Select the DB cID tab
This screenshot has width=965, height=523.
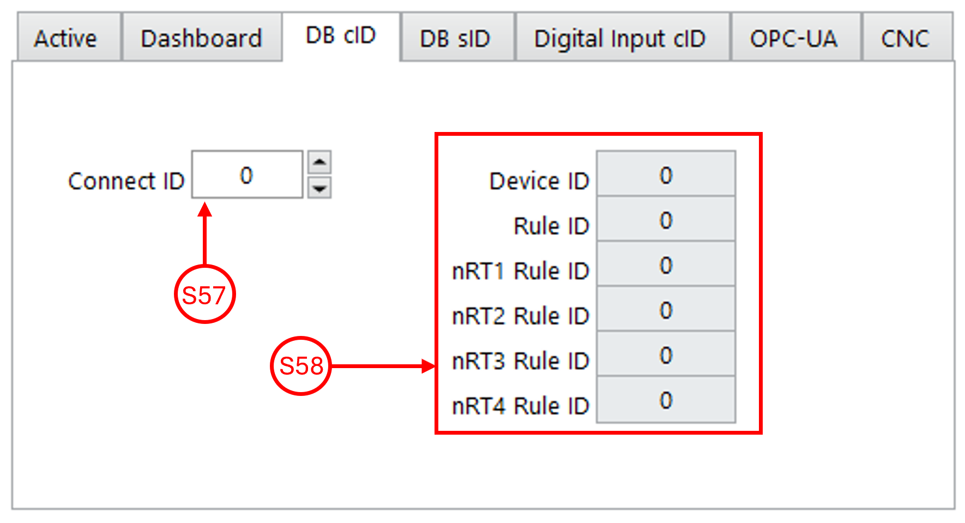[x=341, y=36]
